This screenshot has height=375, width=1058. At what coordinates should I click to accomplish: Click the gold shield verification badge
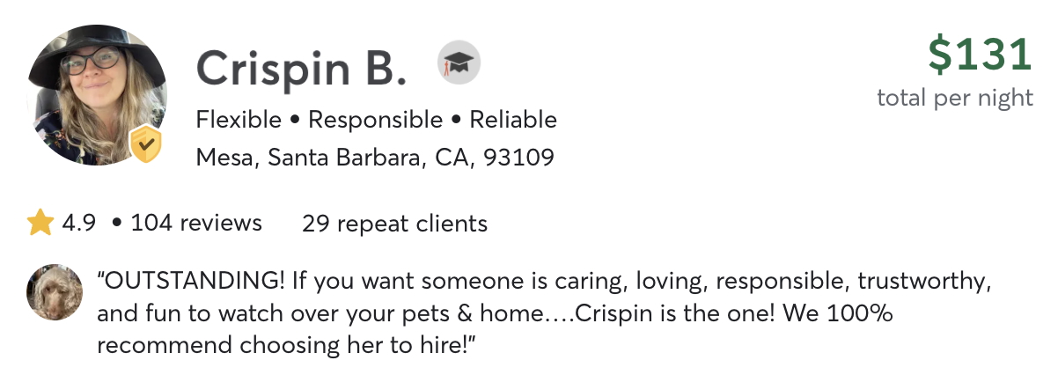pos(145,144)
